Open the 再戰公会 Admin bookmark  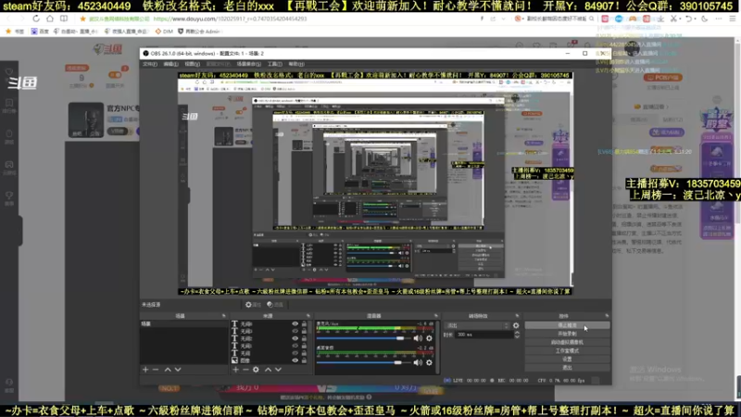[x=199, y=32]
